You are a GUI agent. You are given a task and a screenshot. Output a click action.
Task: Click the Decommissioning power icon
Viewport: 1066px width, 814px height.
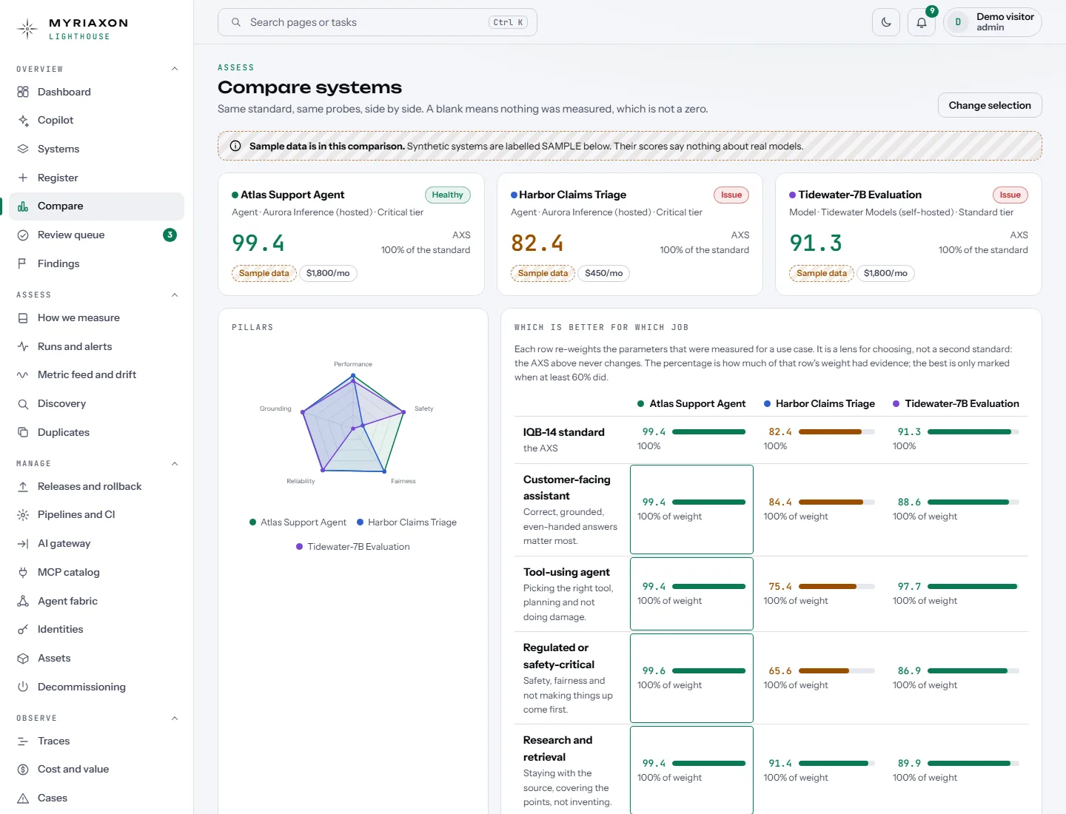[23, 687]
